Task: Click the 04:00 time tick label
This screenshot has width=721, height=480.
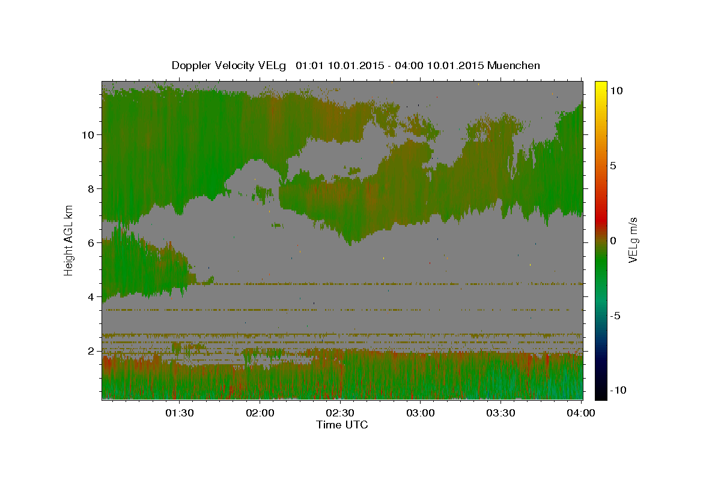Action: click(581, 413)
